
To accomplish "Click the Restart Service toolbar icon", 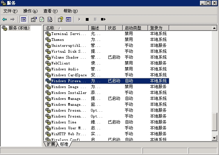I will [103, 19].
